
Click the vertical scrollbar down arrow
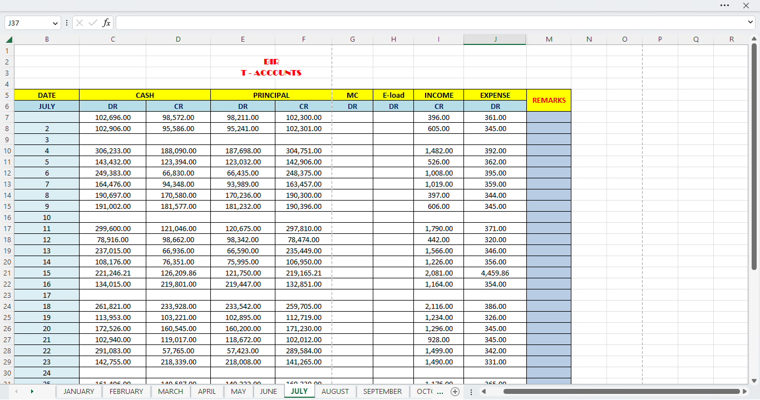754,381
